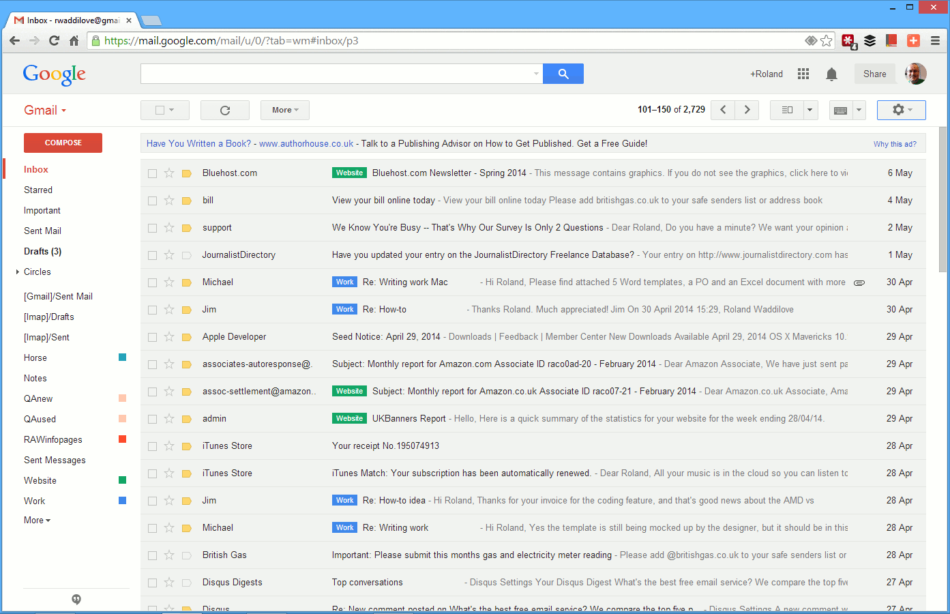The height and width of the screenshot is (614, 950).
Task: Open the settings gear dropdown
Action: (901, 110)
